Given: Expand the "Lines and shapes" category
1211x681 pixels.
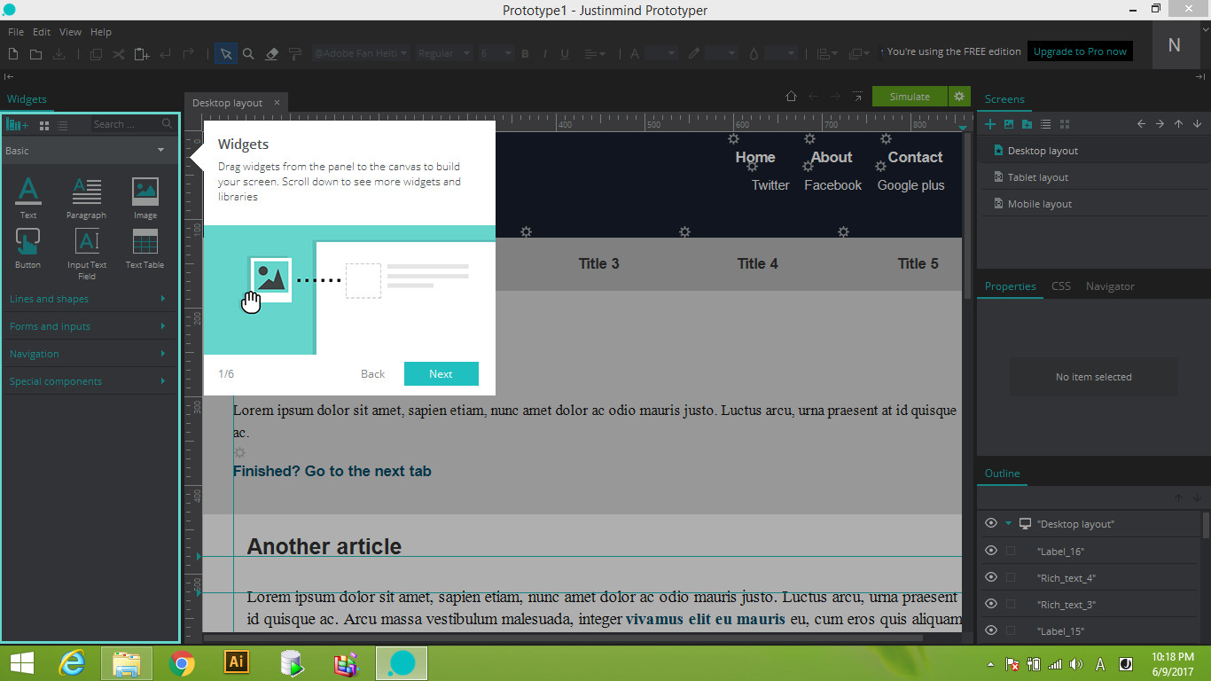Looking at the screenshot, I should [89, 299].
